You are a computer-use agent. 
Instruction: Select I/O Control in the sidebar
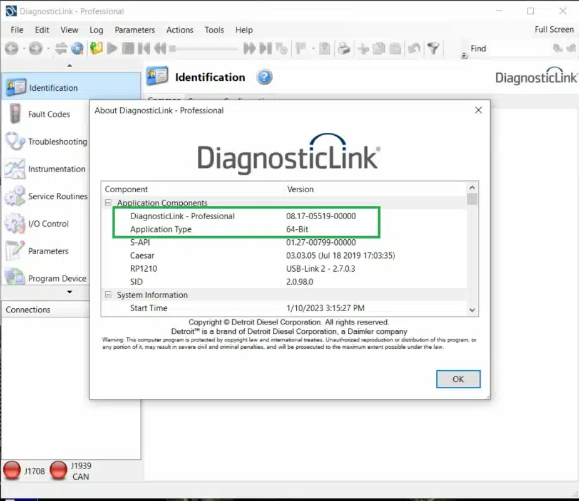(x=46, y=224)
